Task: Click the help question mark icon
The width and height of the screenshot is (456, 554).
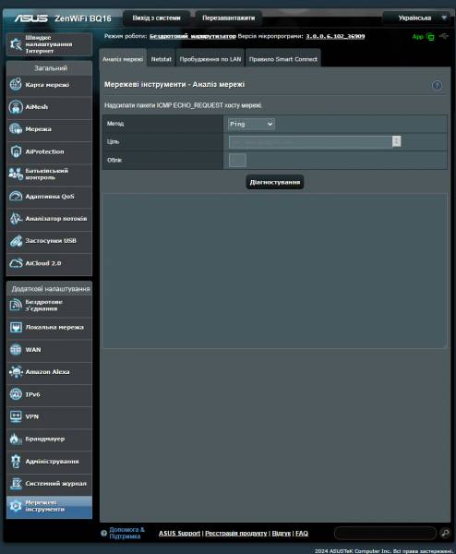Action: (438, 85)
